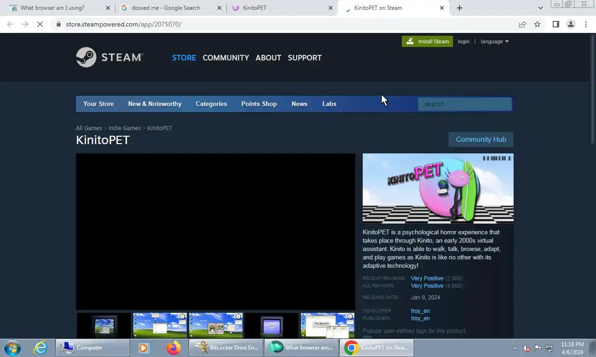
Task: Follow the All Games breadcrumb
Action: pyautogui.click(x=89, y=128)
